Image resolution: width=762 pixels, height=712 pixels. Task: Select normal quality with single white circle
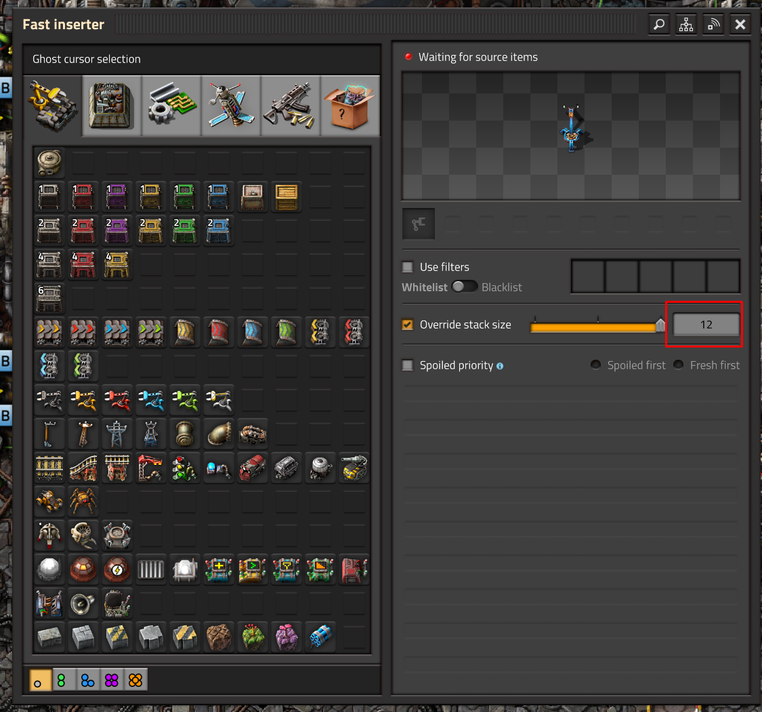41,680
